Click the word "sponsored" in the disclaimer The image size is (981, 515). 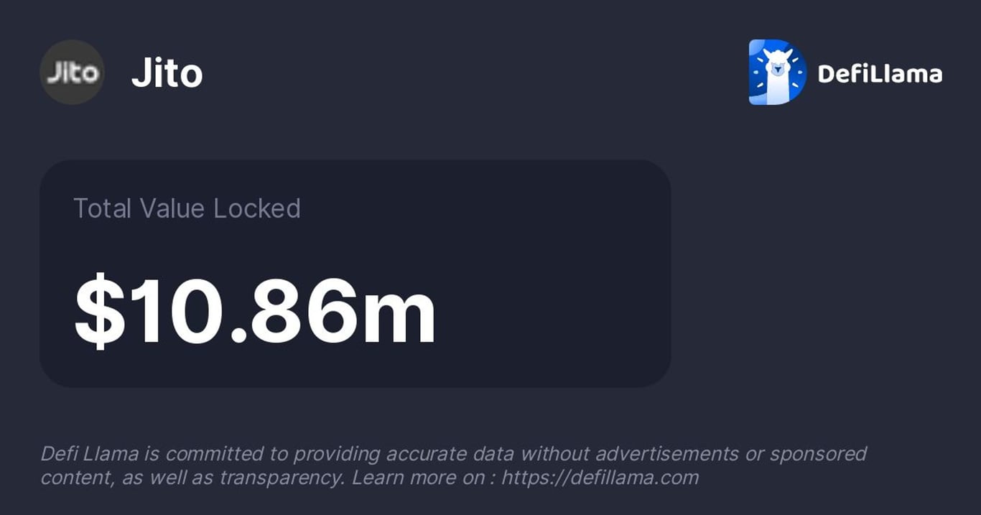818,454
